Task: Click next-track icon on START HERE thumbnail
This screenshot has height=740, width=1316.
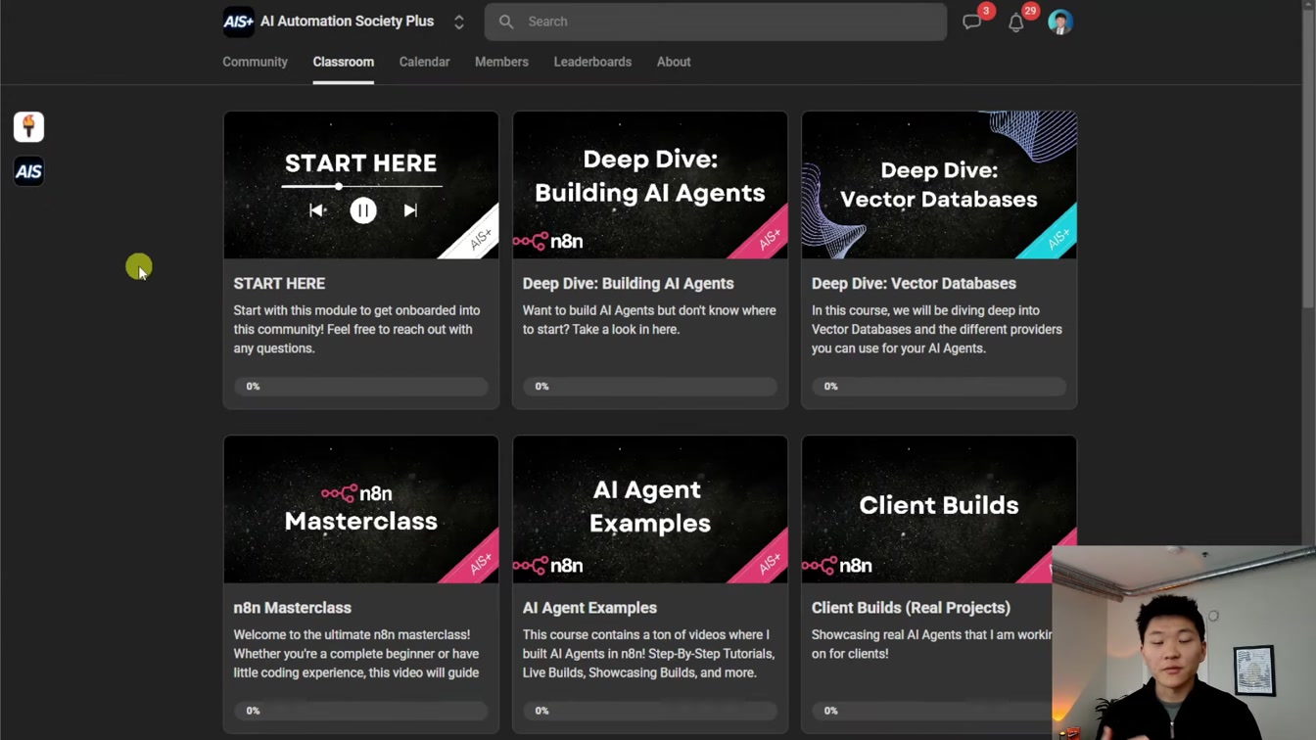Action: (410, 210)
